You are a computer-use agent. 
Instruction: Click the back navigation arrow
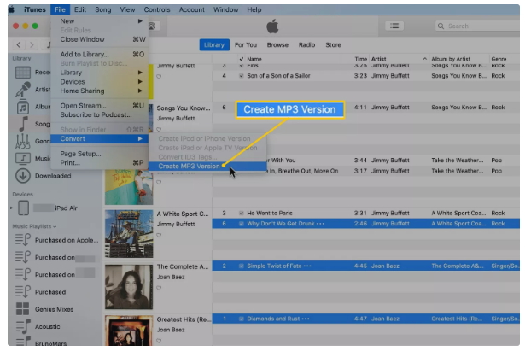click(x=19, y=44)
